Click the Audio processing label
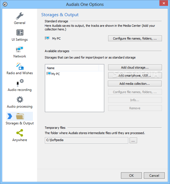The height and width of the screenshot is (184, 170). 20,106
